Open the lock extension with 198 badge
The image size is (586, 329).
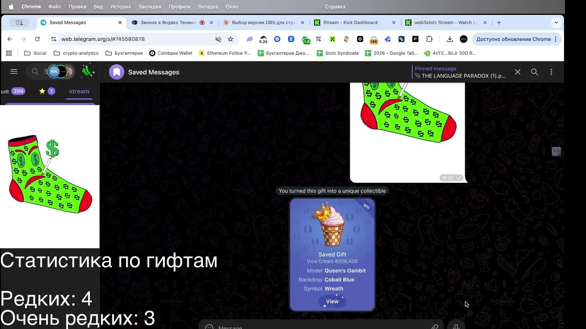click(x=374, y=40)
